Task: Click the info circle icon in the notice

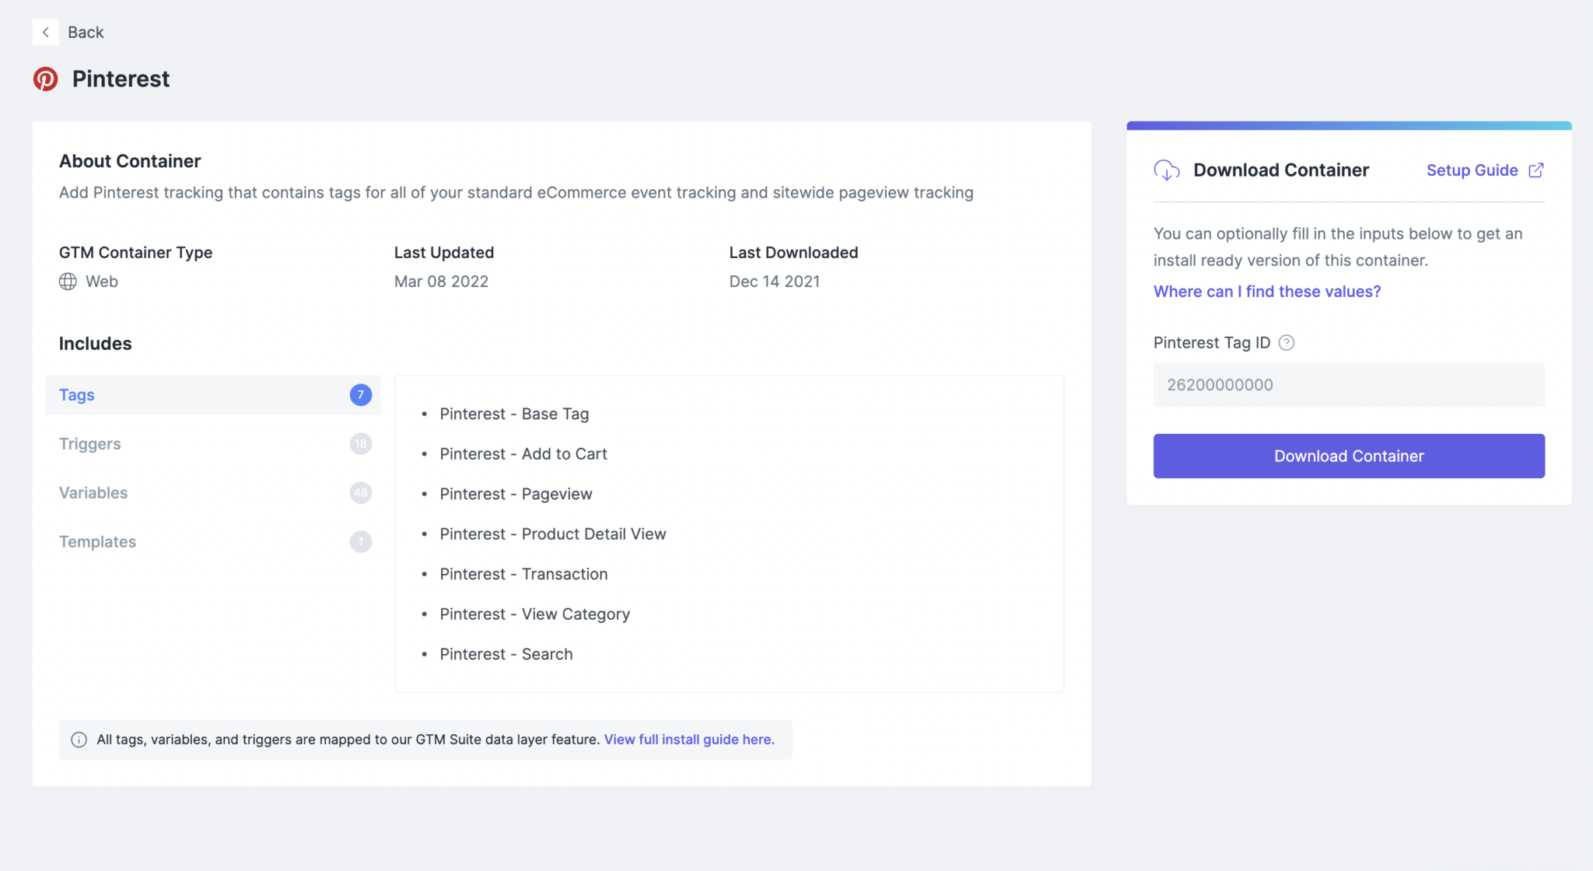Action: pyautogui.click(x=79, y=740)
